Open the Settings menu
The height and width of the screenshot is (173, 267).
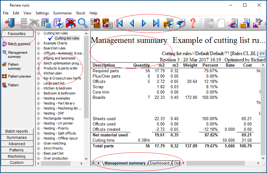click(x=42, y=13)
